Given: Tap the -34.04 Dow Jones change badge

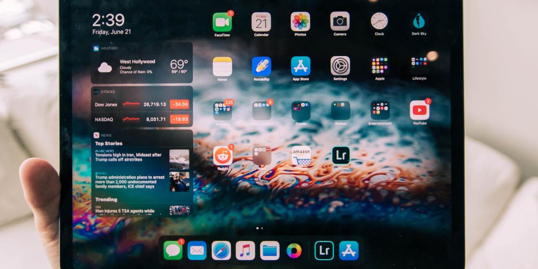Looking at the screenshot, I should (x=179, y=104).
